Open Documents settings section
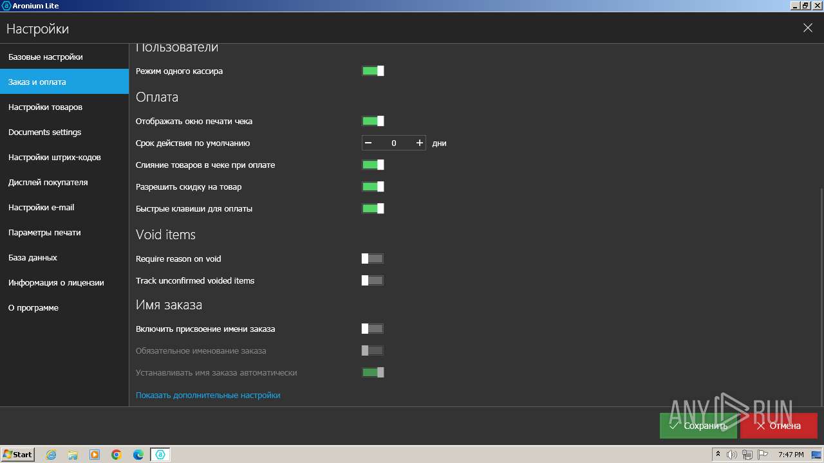 tap(64, 132)
